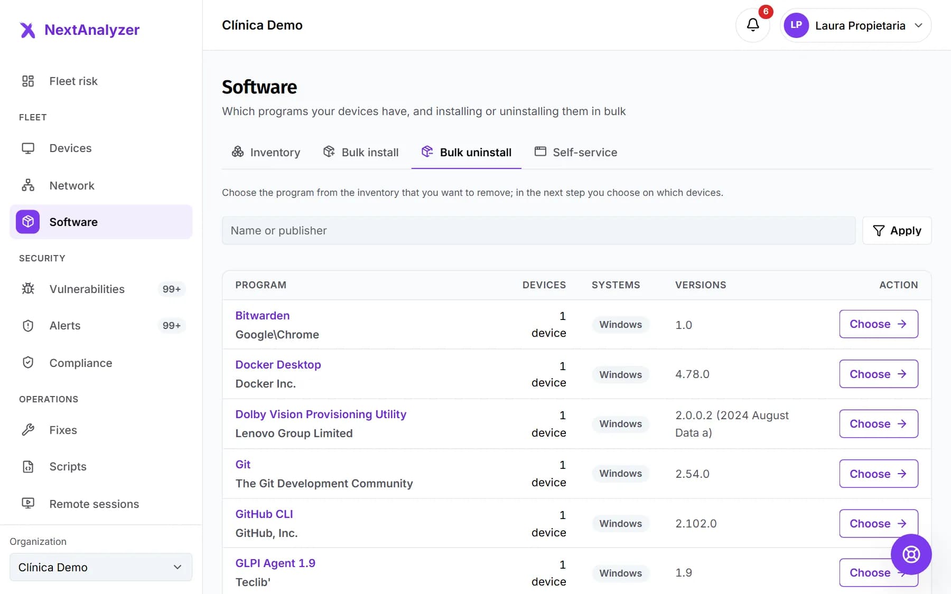Click the NextAnalyzer logo icon
The height and width of the screenshot is (594, 951).
pos(27,30)
